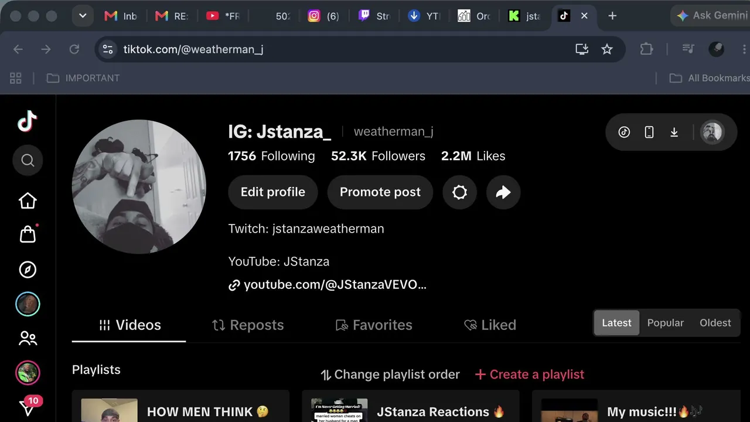Reload the TikTok page
The height and width of the screenshot is (422, 750).
tap(74, 49)
